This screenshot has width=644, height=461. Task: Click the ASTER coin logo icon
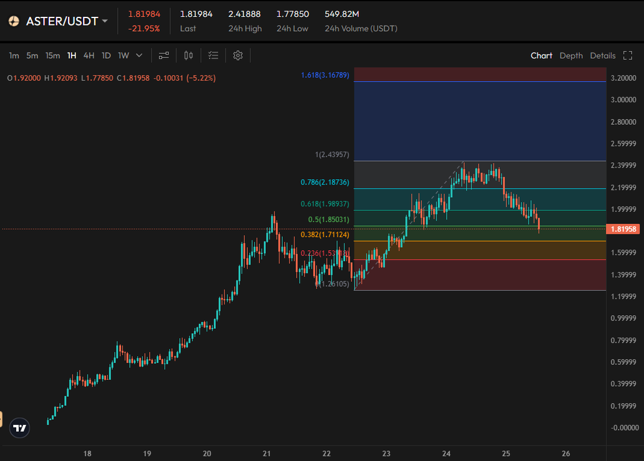tap(14, 21)
